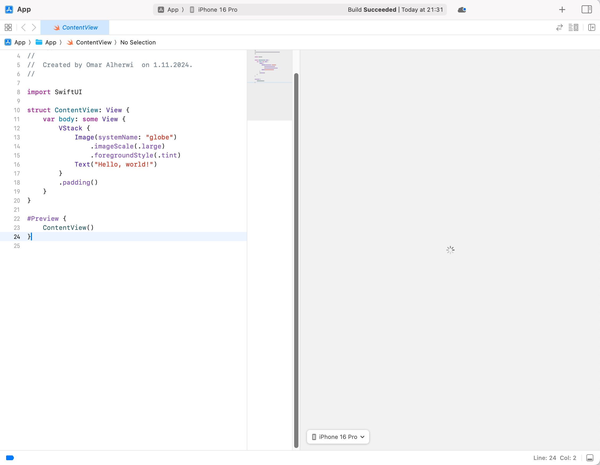This screenshot has height=465, width=600.
Task: Click ".foregroundStyle(.tint)" modifier text
Action: [x=136, y=155]
